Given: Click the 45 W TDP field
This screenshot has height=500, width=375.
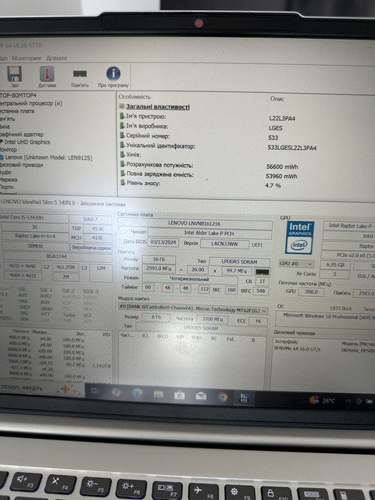Looking at the screenshot, I should tap(98, 229).
